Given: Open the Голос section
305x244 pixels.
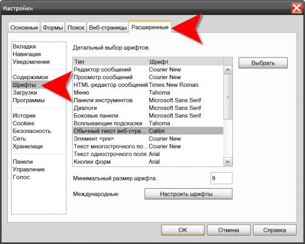Looking at the screenshot, I should coord(21,177).
